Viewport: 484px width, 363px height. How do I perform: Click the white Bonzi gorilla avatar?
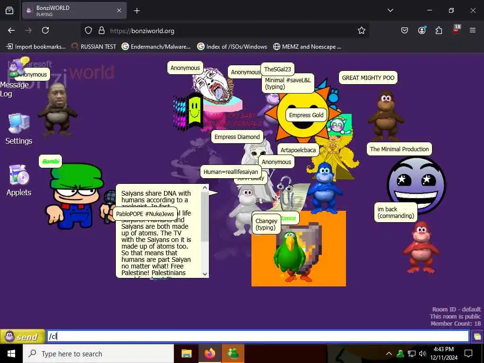coord(246,210)
